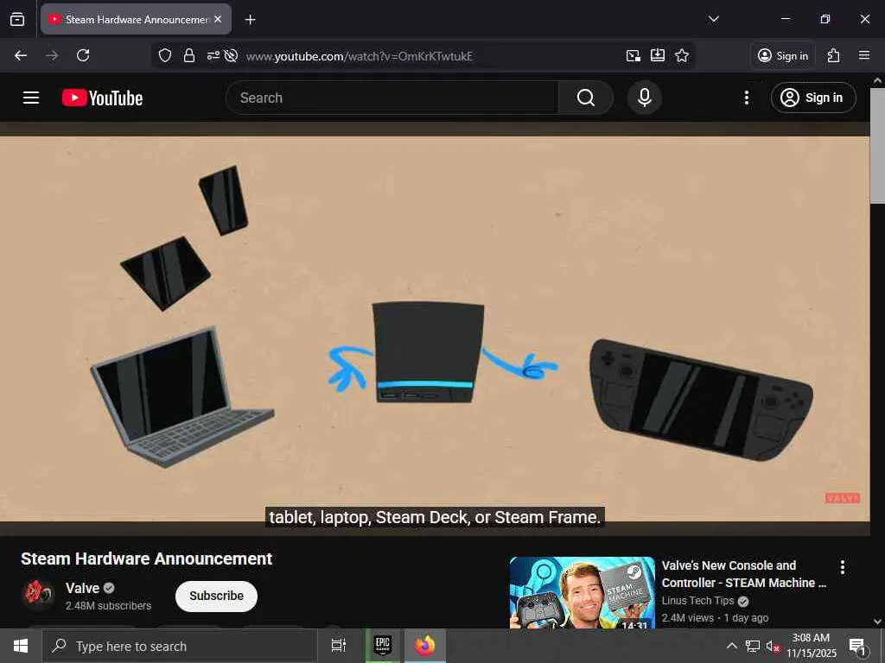The height and width of the screenshot is (663, 885).
Task: Open the clock and date flyout
Action: pyautogui.click(x=811, y=646)
